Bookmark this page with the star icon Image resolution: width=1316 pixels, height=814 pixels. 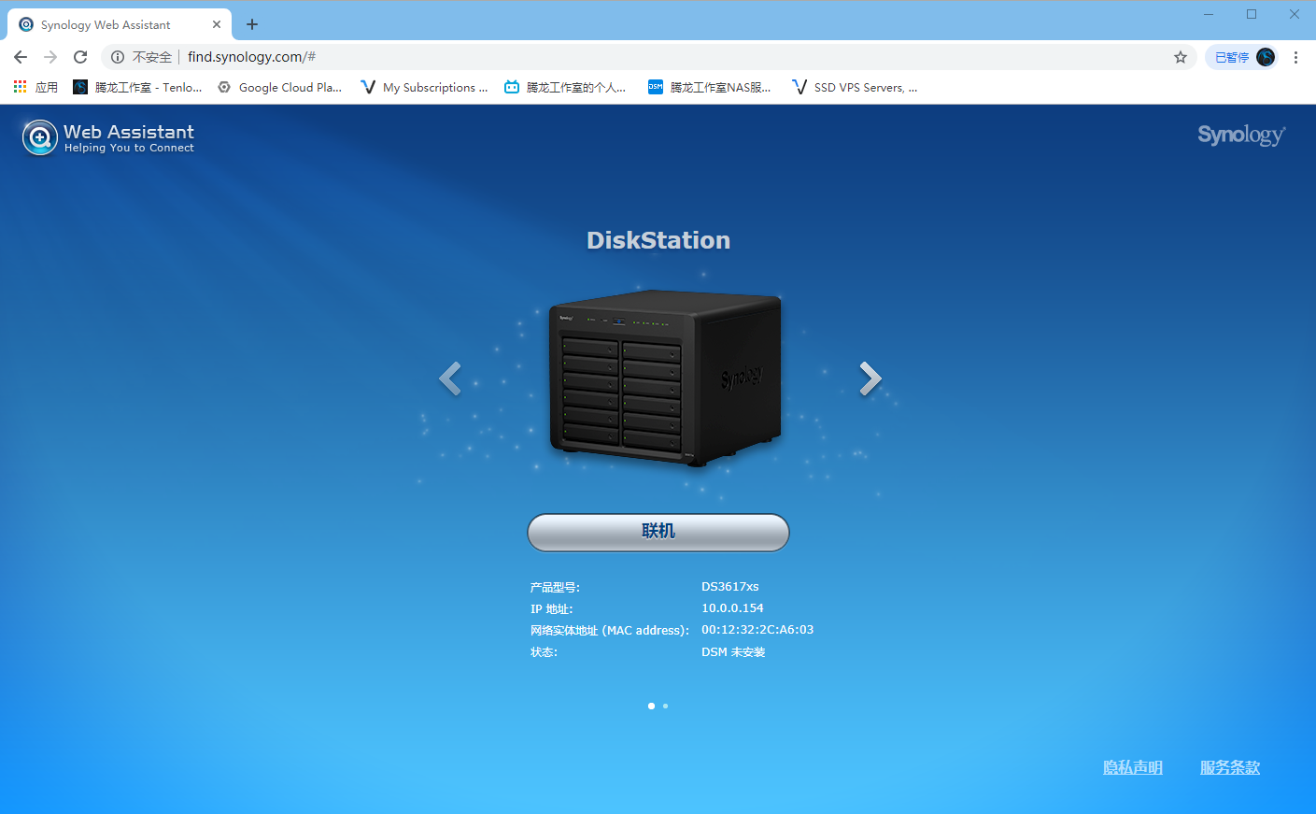[1181, 57]
